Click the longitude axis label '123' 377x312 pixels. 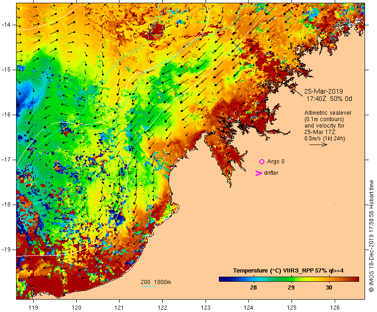(206, 307)
